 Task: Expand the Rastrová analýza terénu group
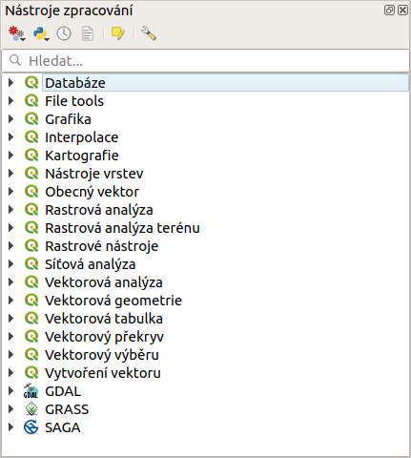pos(10,228)
